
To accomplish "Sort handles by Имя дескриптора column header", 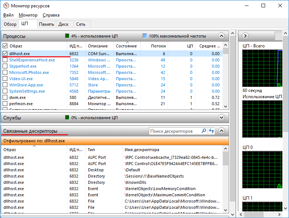I will [x=172, y=150].
